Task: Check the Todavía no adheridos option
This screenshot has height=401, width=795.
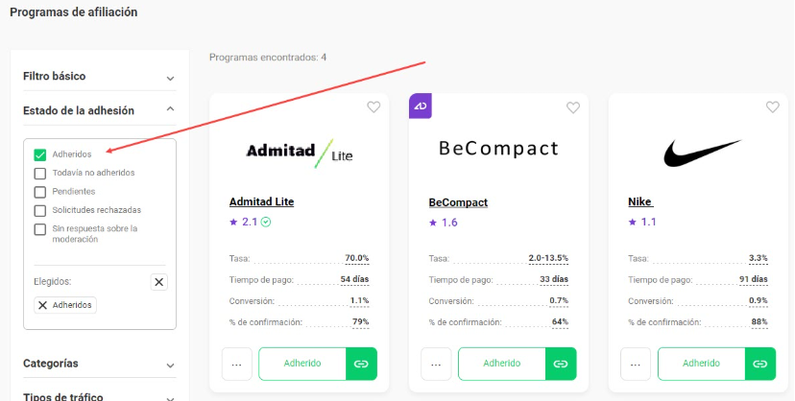Action: pyautogui.click(x=40, y=173)
